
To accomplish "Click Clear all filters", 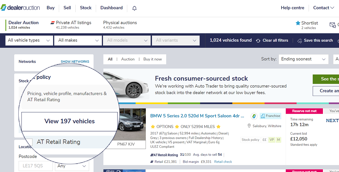I will (275, 40).
